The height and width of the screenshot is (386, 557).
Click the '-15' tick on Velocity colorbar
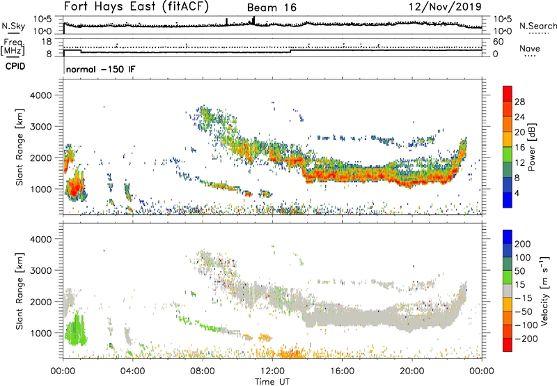pyautogui.click(x=524, y=298)
